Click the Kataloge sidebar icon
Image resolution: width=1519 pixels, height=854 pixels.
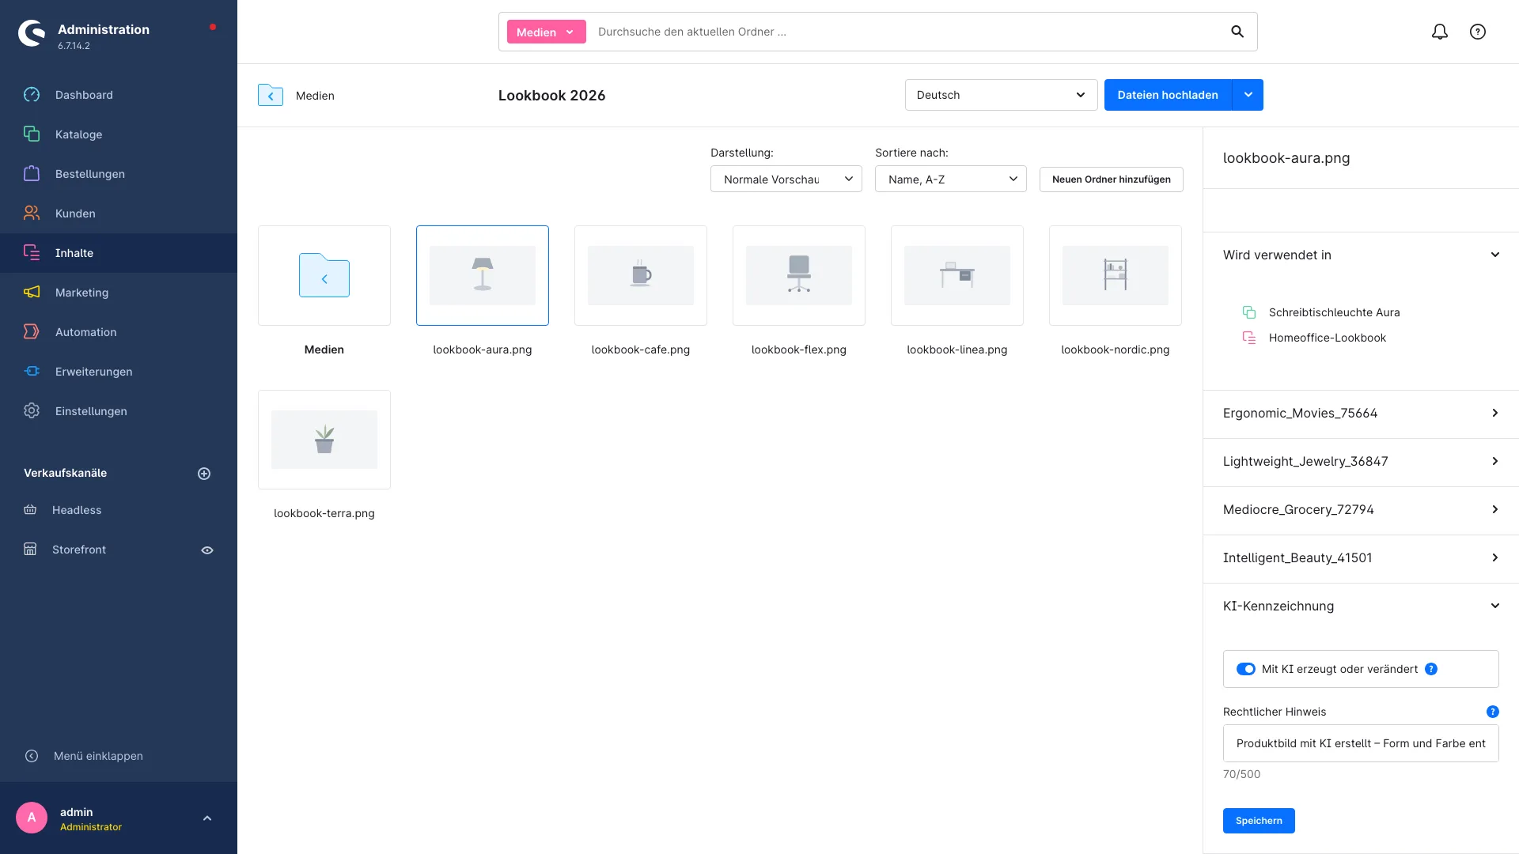pos(32,134)
